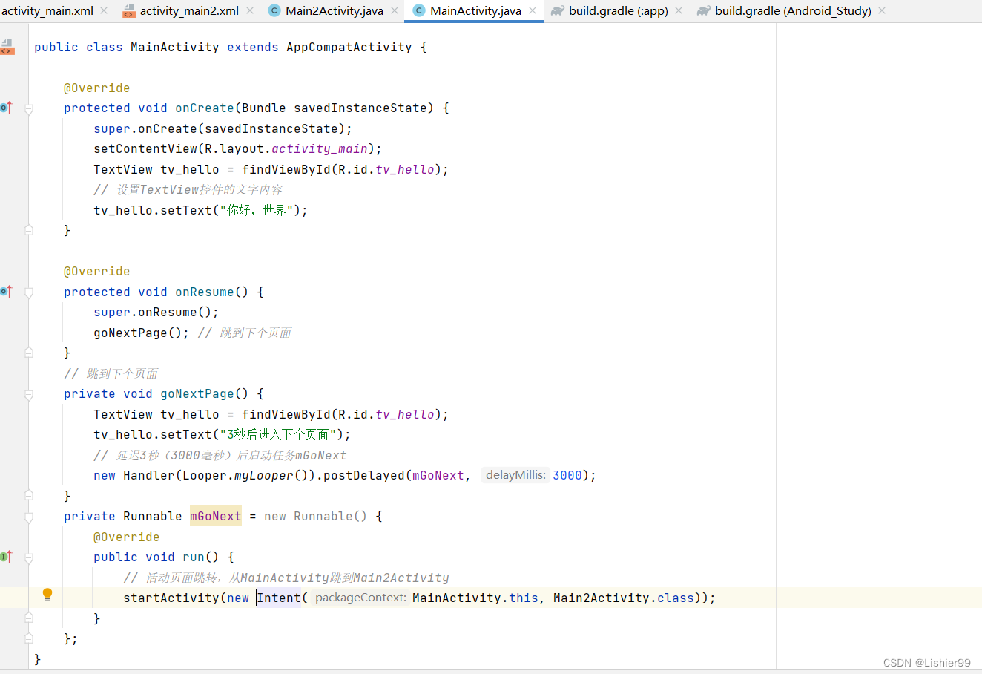Click the comment "设置TextView控件的文字内容"
The height and width of the screenshot is (674, 982).
coord(188,189)
